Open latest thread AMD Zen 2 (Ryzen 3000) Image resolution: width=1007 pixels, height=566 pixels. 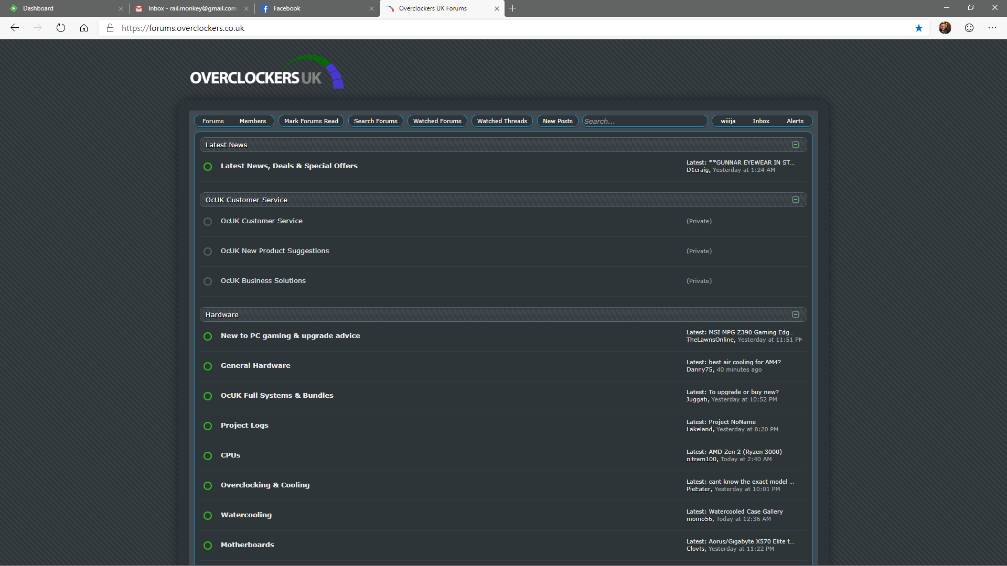point(745,452)
